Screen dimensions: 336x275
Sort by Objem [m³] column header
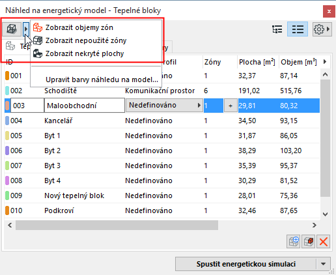299,62
